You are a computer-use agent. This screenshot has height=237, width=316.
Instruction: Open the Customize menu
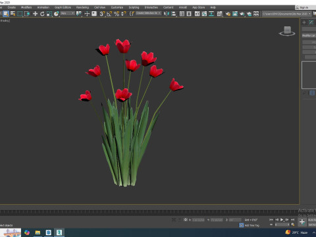point(117,7)
